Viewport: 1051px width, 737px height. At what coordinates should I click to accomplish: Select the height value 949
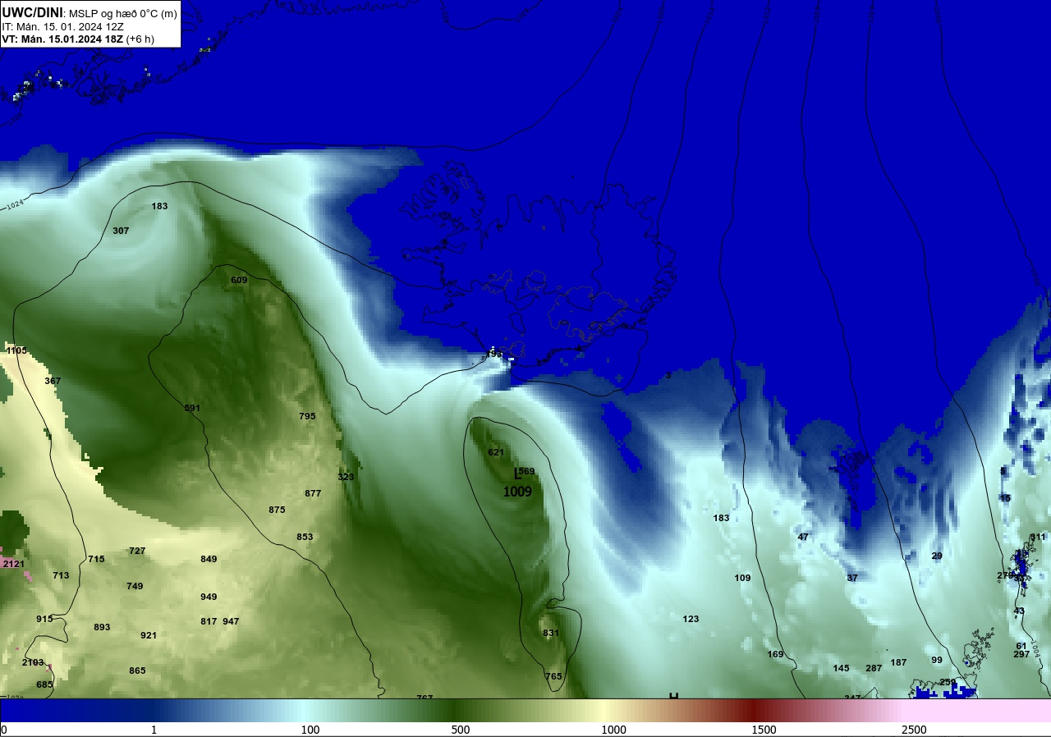click(x=209, y=597)
